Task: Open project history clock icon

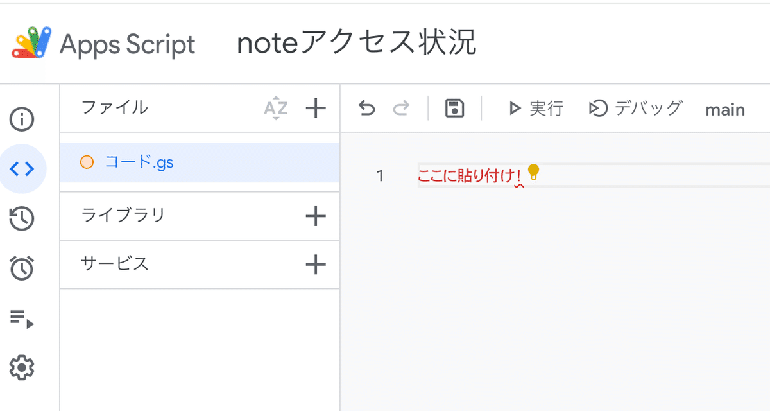Action: click(22, 219)
